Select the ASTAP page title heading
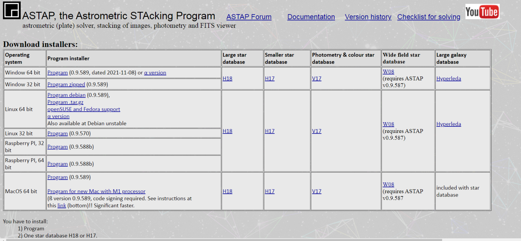This screenshot has width=521, height=241. 119,16
